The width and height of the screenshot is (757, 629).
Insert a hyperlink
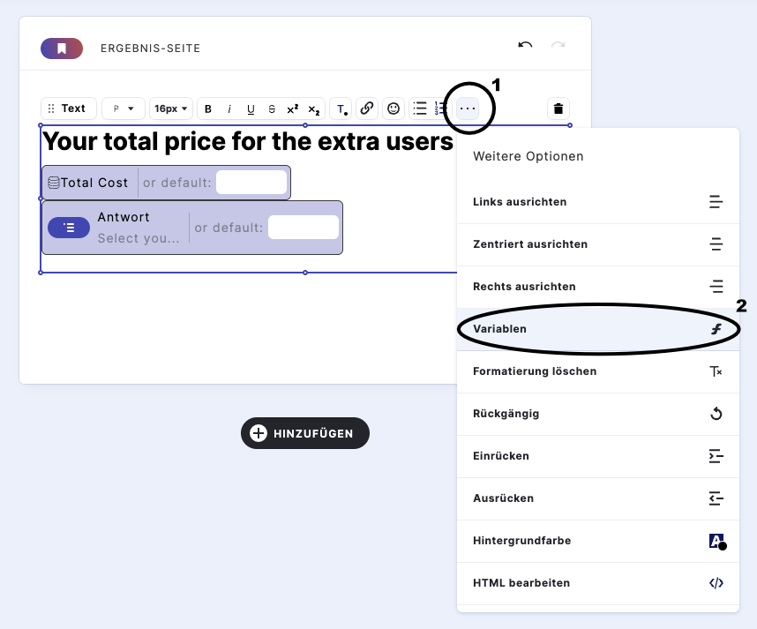pos(367,109)
